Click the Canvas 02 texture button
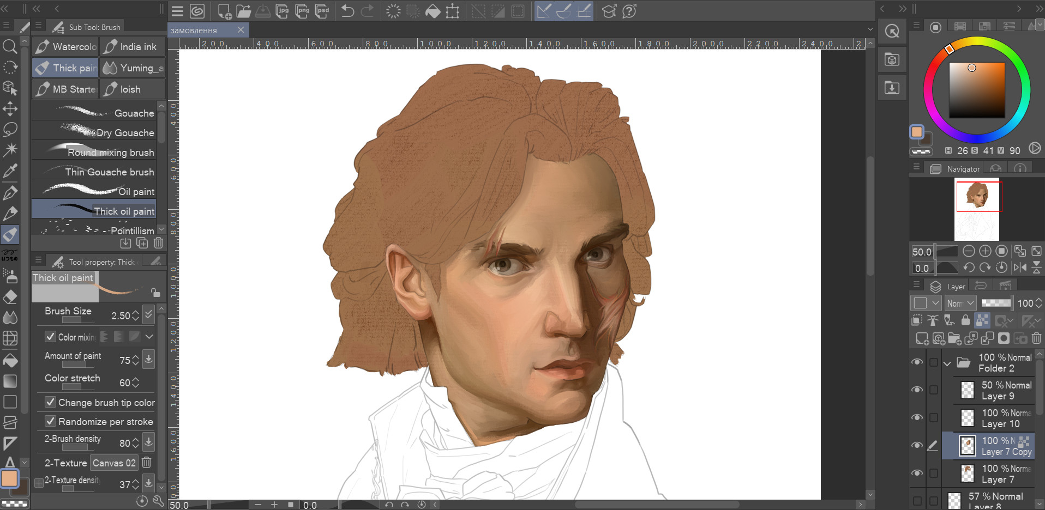Viewport: 1045px width, 510px height. click(x=114, y=463)
